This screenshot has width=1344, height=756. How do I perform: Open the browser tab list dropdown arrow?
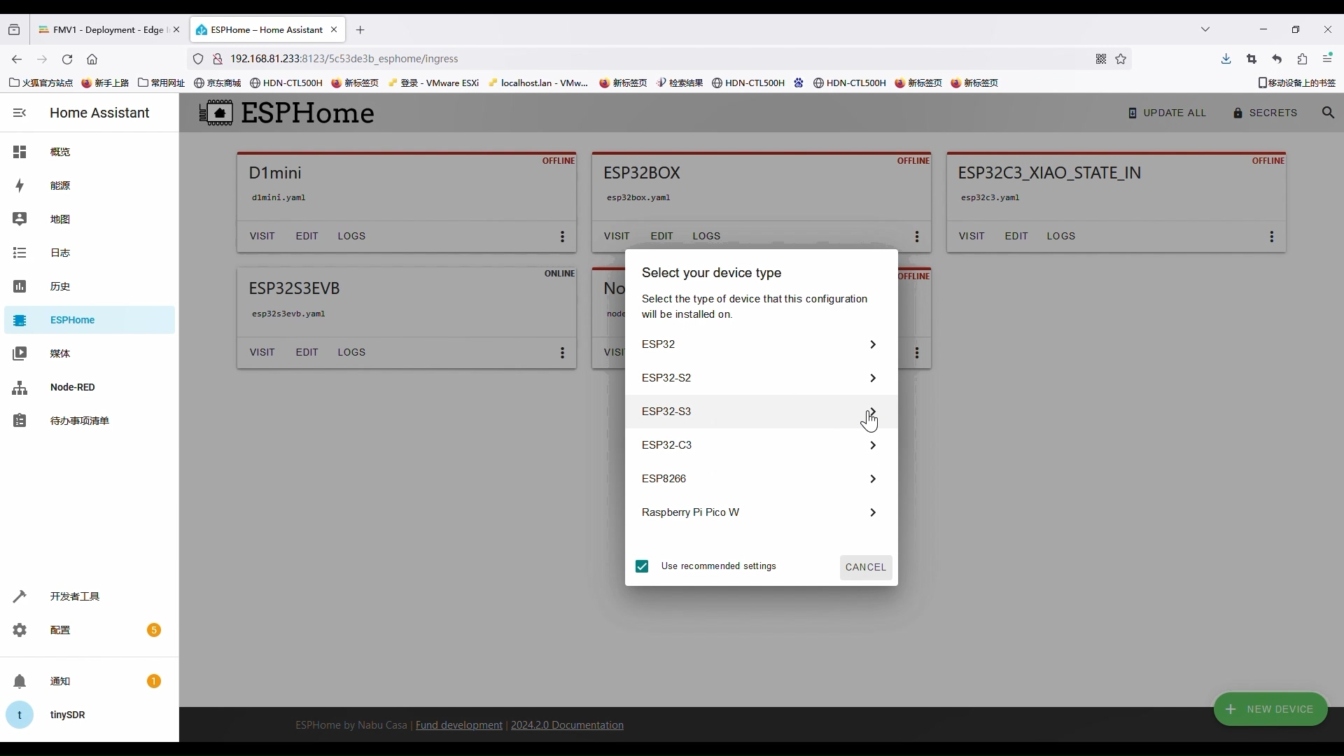1205,29
